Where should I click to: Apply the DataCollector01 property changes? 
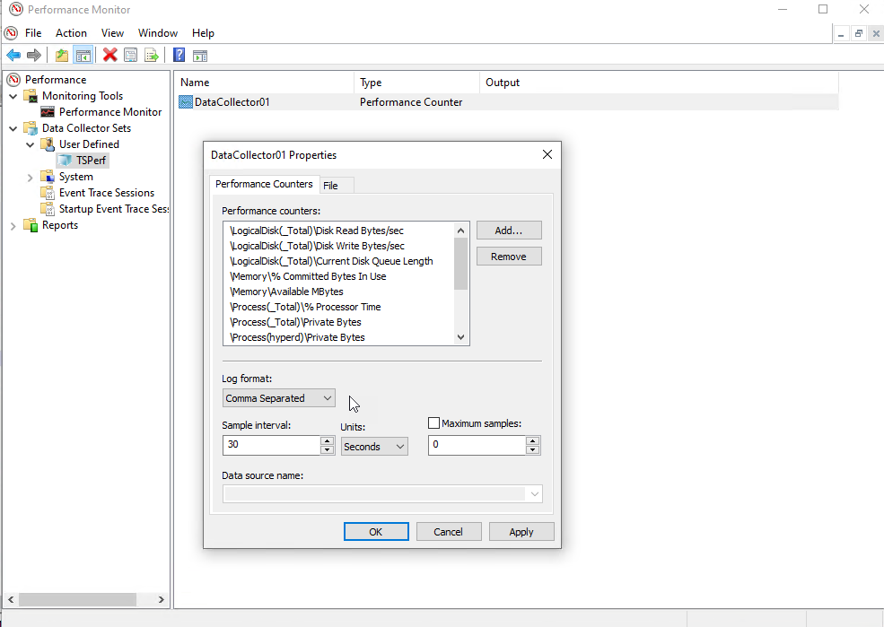click(x=521, y=531)
